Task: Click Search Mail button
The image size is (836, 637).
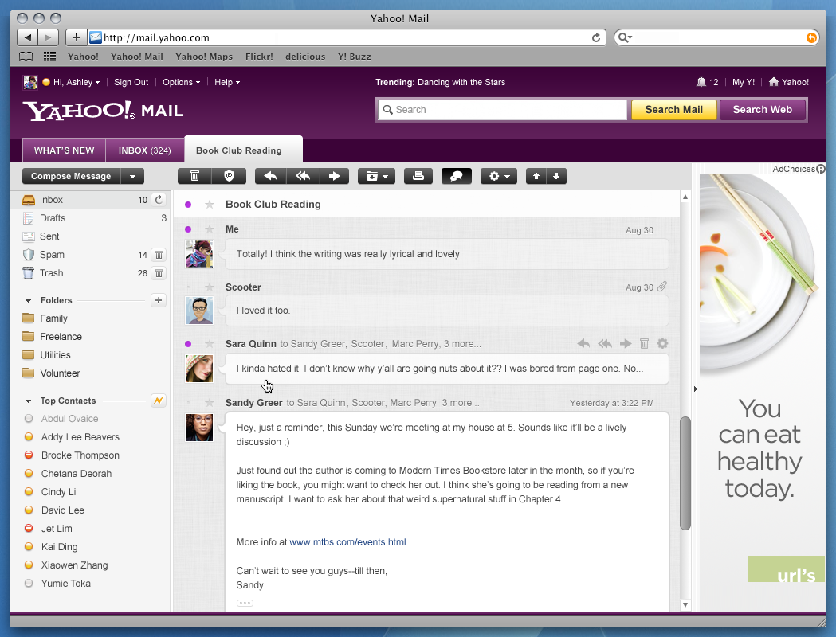Action: coord(674,110)
